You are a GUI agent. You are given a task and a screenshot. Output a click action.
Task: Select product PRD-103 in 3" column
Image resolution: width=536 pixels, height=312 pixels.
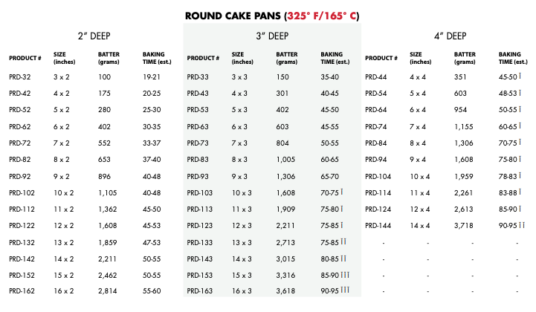point(200,192)
